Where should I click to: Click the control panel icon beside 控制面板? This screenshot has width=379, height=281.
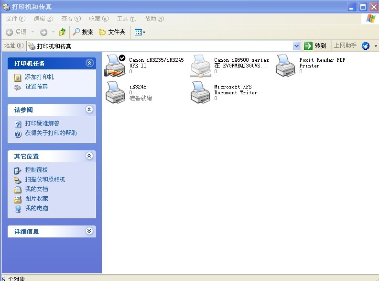pyautogui.click(x=17, y=170)
